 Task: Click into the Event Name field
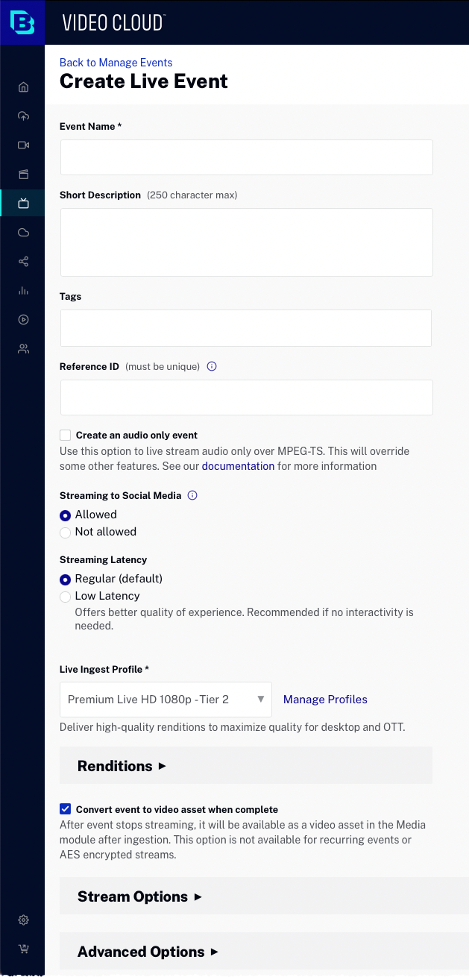(x=246, y=157)
